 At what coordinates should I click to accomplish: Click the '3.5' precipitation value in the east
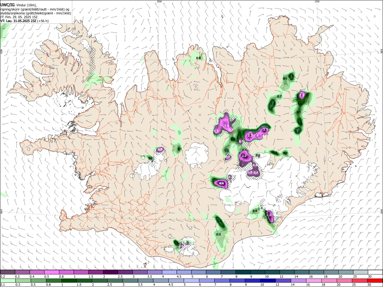[297, 131]
